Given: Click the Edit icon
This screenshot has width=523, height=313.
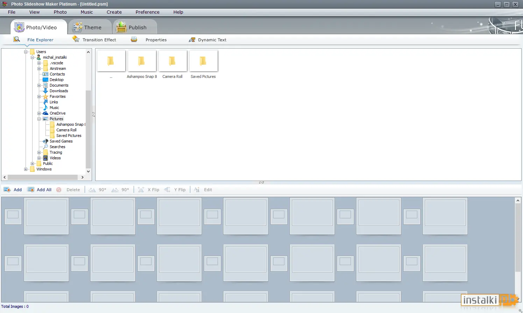Looking at the screenshot, I should [197, 190].
